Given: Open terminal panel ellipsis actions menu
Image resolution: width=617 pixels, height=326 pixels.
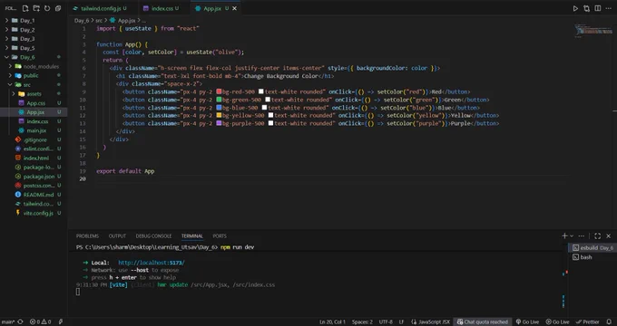Looking at the screenshot, I should 582,236.
